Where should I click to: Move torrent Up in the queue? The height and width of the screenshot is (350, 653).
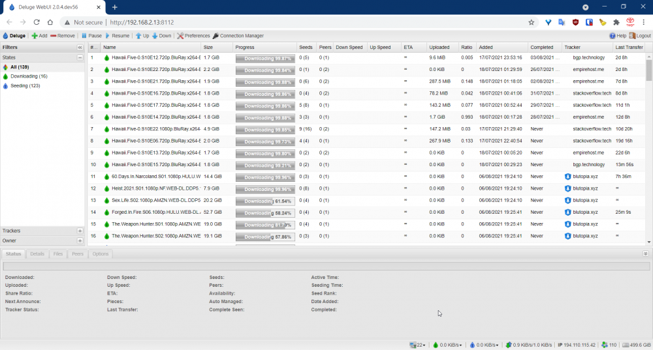(142, 36)
